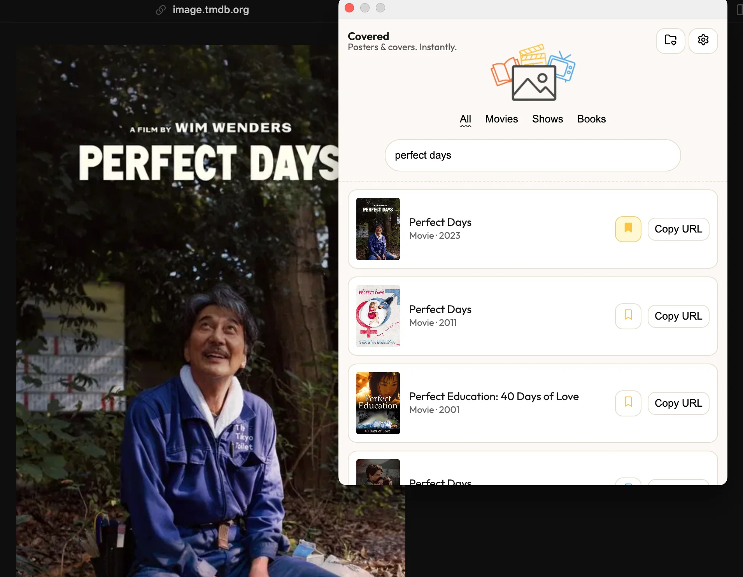Click the image.tmdb.org address in browser
Screen dimensions: 743x577
210,10
